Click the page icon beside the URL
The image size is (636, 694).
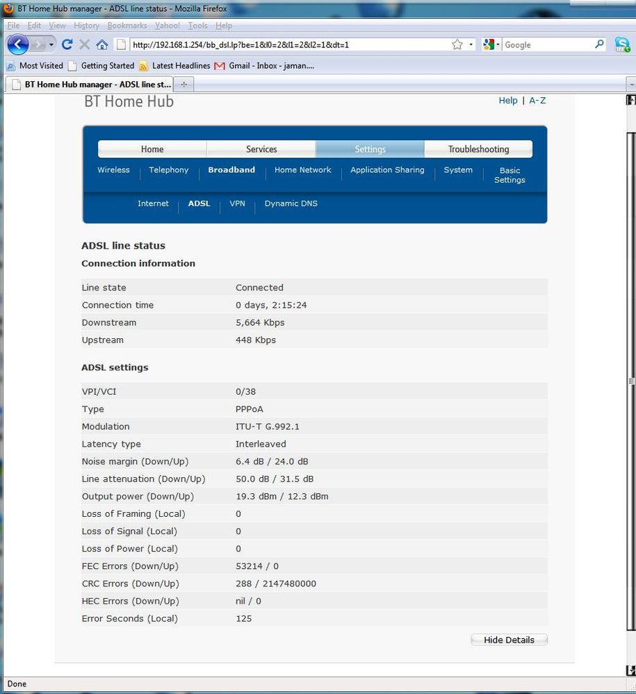tap(121, 44)
